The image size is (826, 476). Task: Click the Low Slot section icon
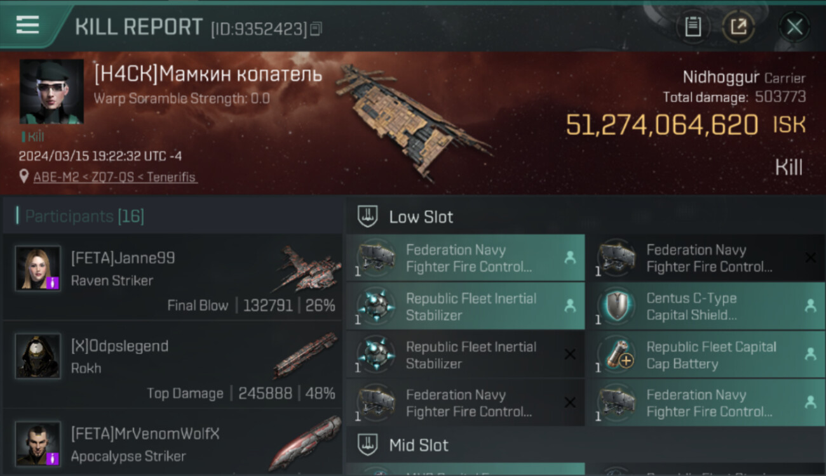point(367,216)
